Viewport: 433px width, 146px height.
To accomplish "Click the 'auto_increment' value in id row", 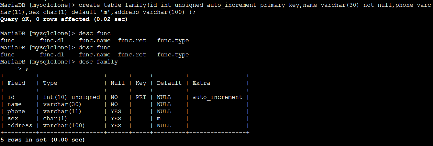I will tap(217, 97).
